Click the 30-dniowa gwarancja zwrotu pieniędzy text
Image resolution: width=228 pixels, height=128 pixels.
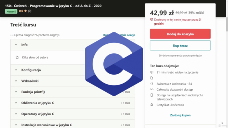click(180, 55)
